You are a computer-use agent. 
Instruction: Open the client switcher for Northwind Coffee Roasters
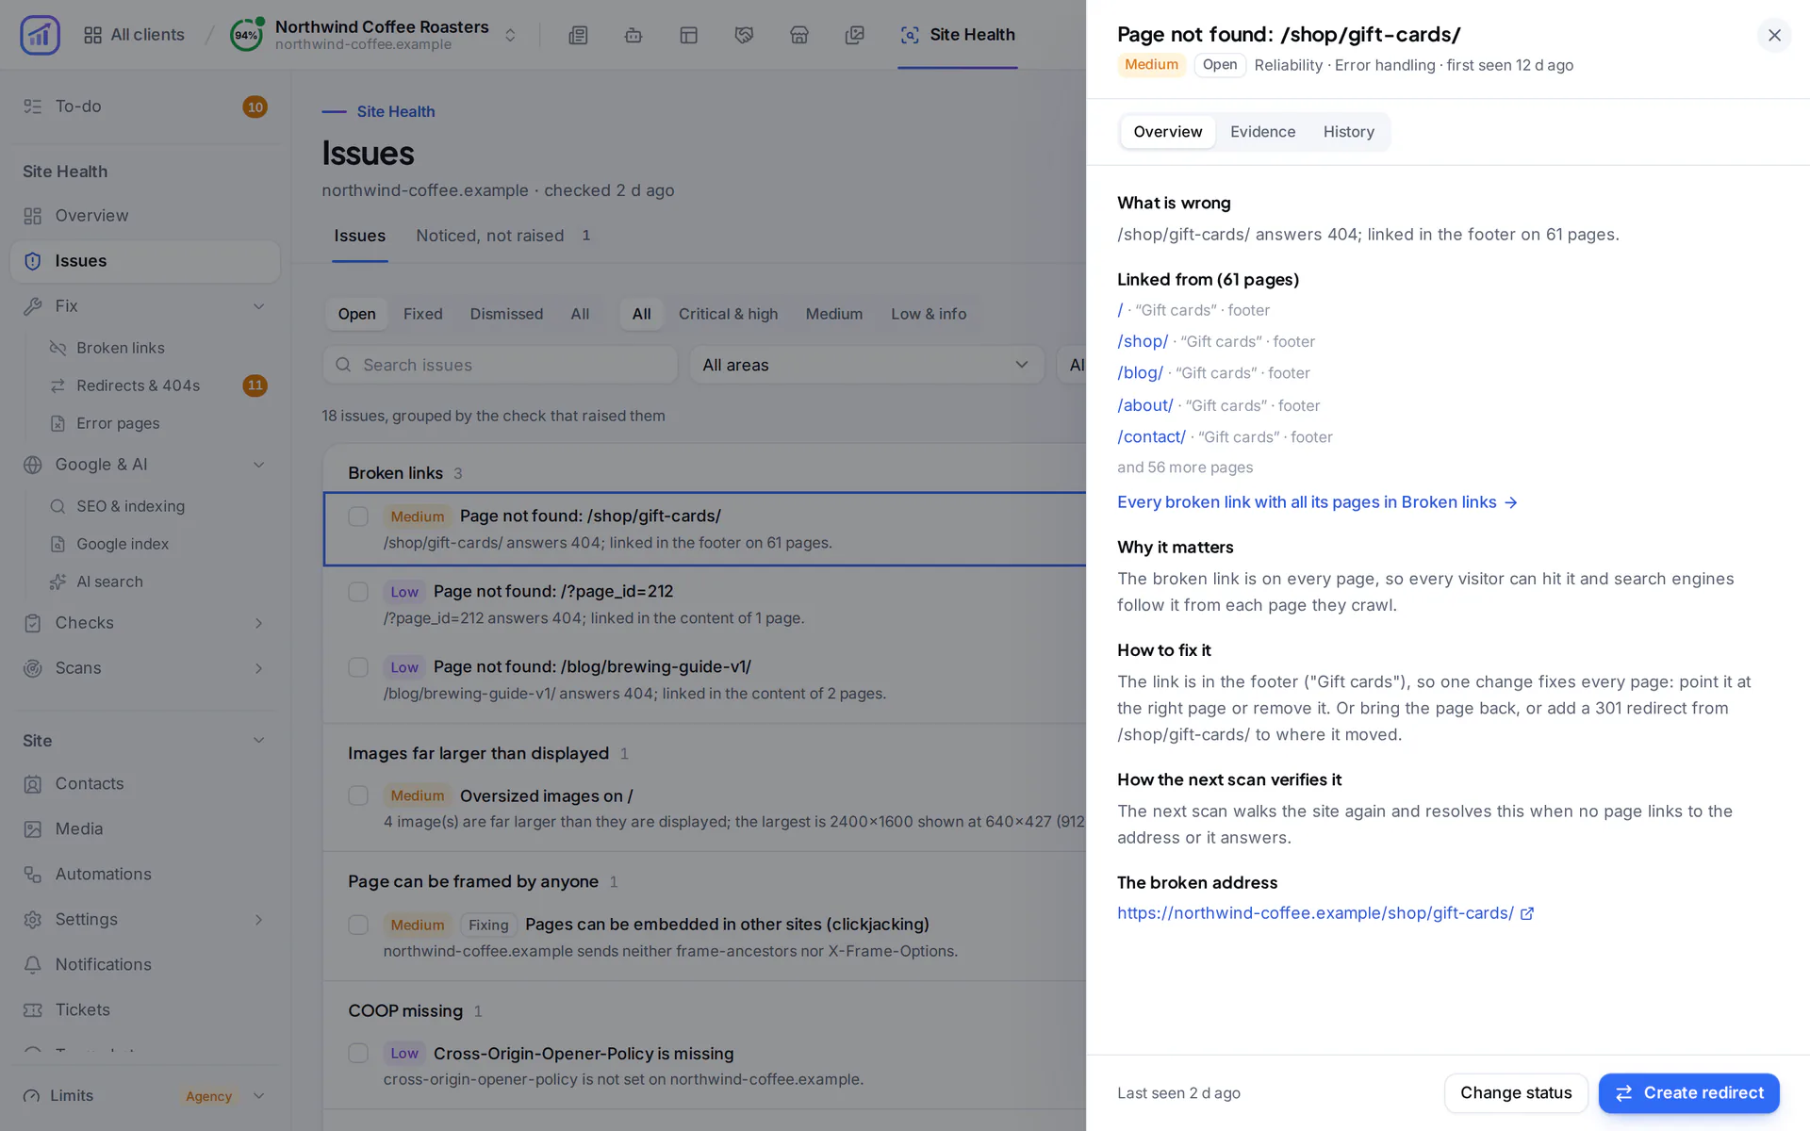point(510,35)
